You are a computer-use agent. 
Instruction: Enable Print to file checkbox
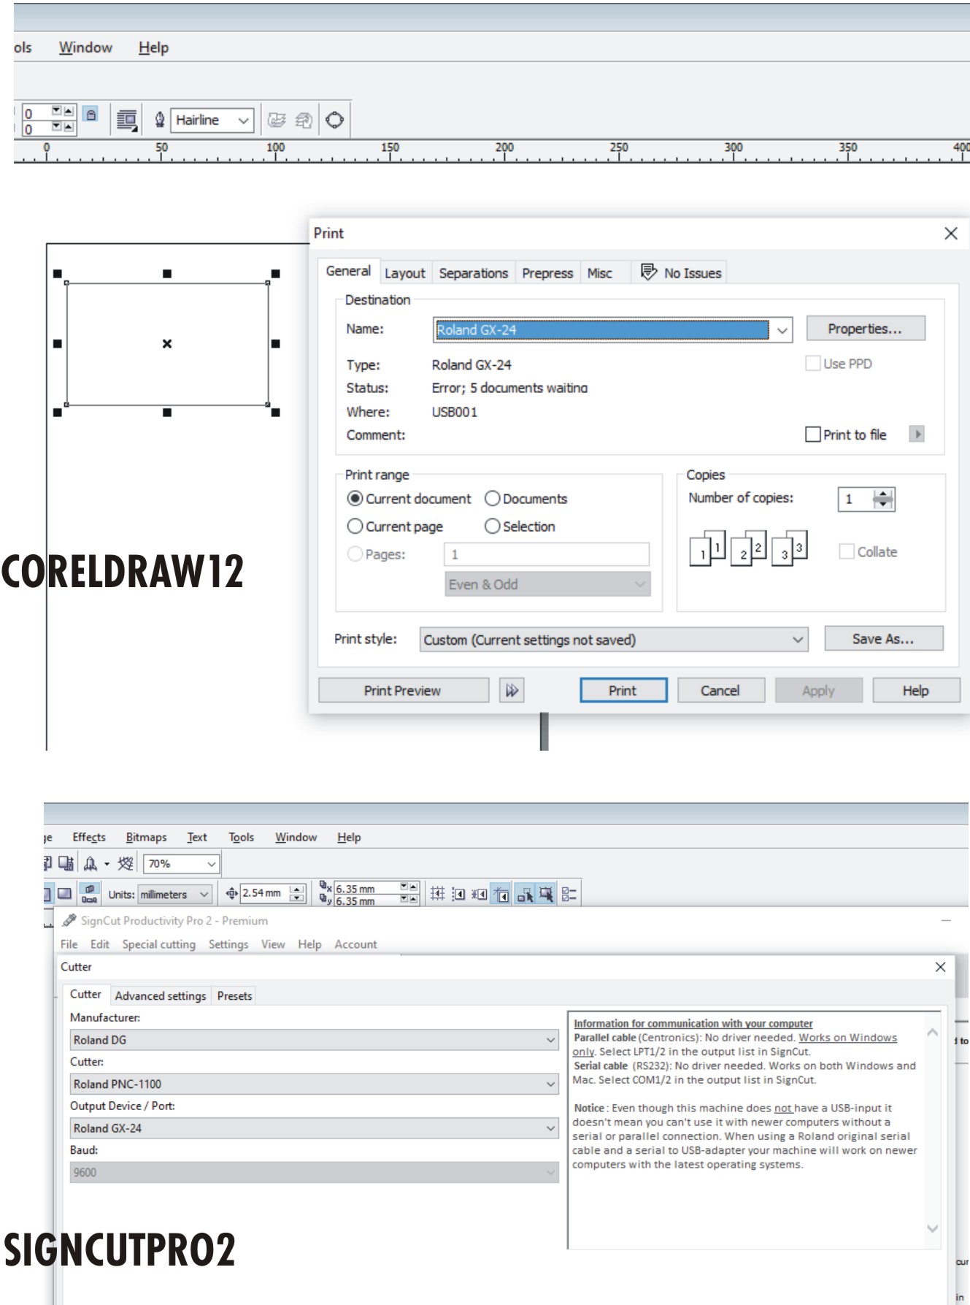tap(812, 434)
